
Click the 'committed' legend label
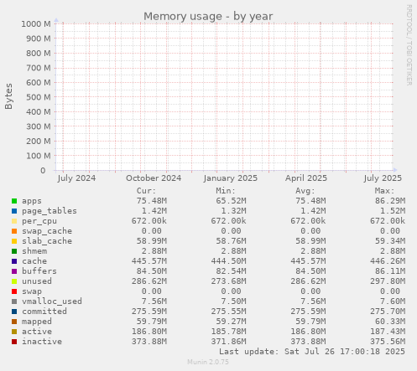click(44, 312)
